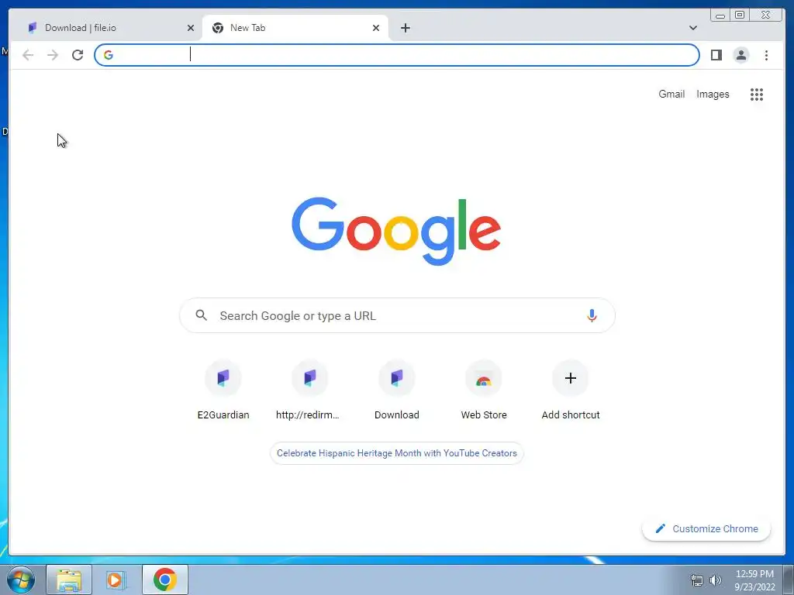This screenshot has height=595, width=794.
Task: Open volume speaker icon in tray
Action: [715, 580]
